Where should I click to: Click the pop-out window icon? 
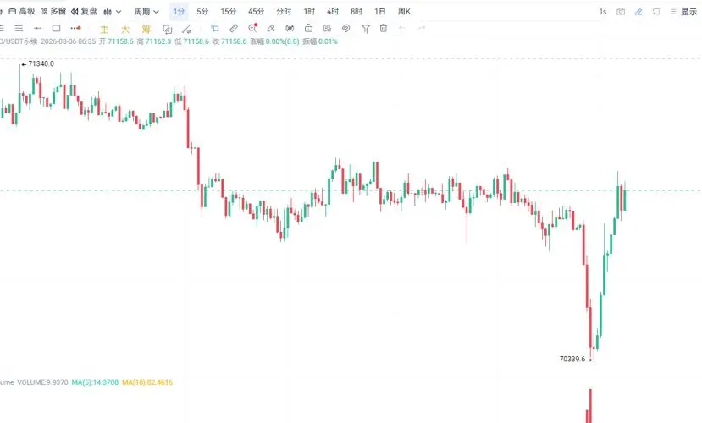656,12
